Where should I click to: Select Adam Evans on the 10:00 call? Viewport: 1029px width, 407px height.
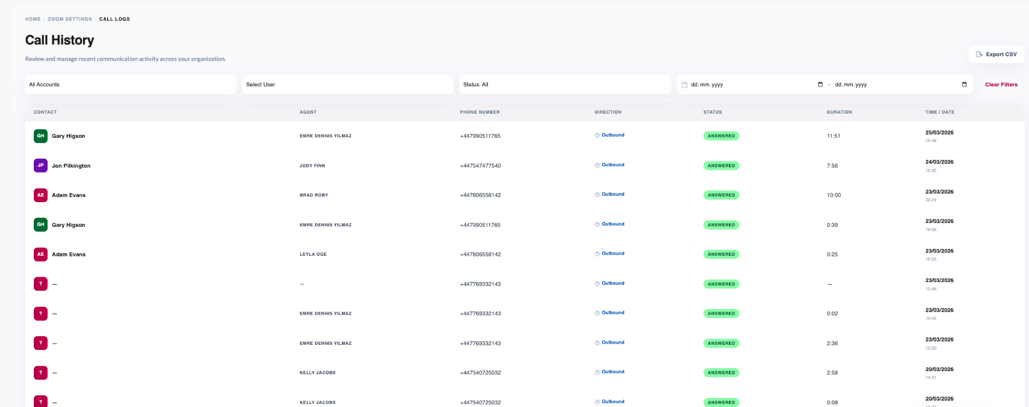pyautogui.click(x=69, y=195)
